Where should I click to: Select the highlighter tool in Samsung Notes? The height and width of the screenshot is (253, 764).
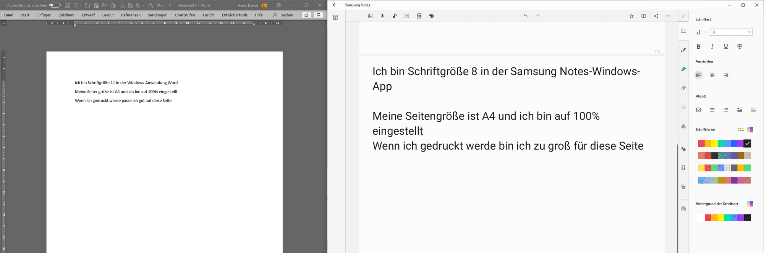pyautogui.click(x=683, y=69)
